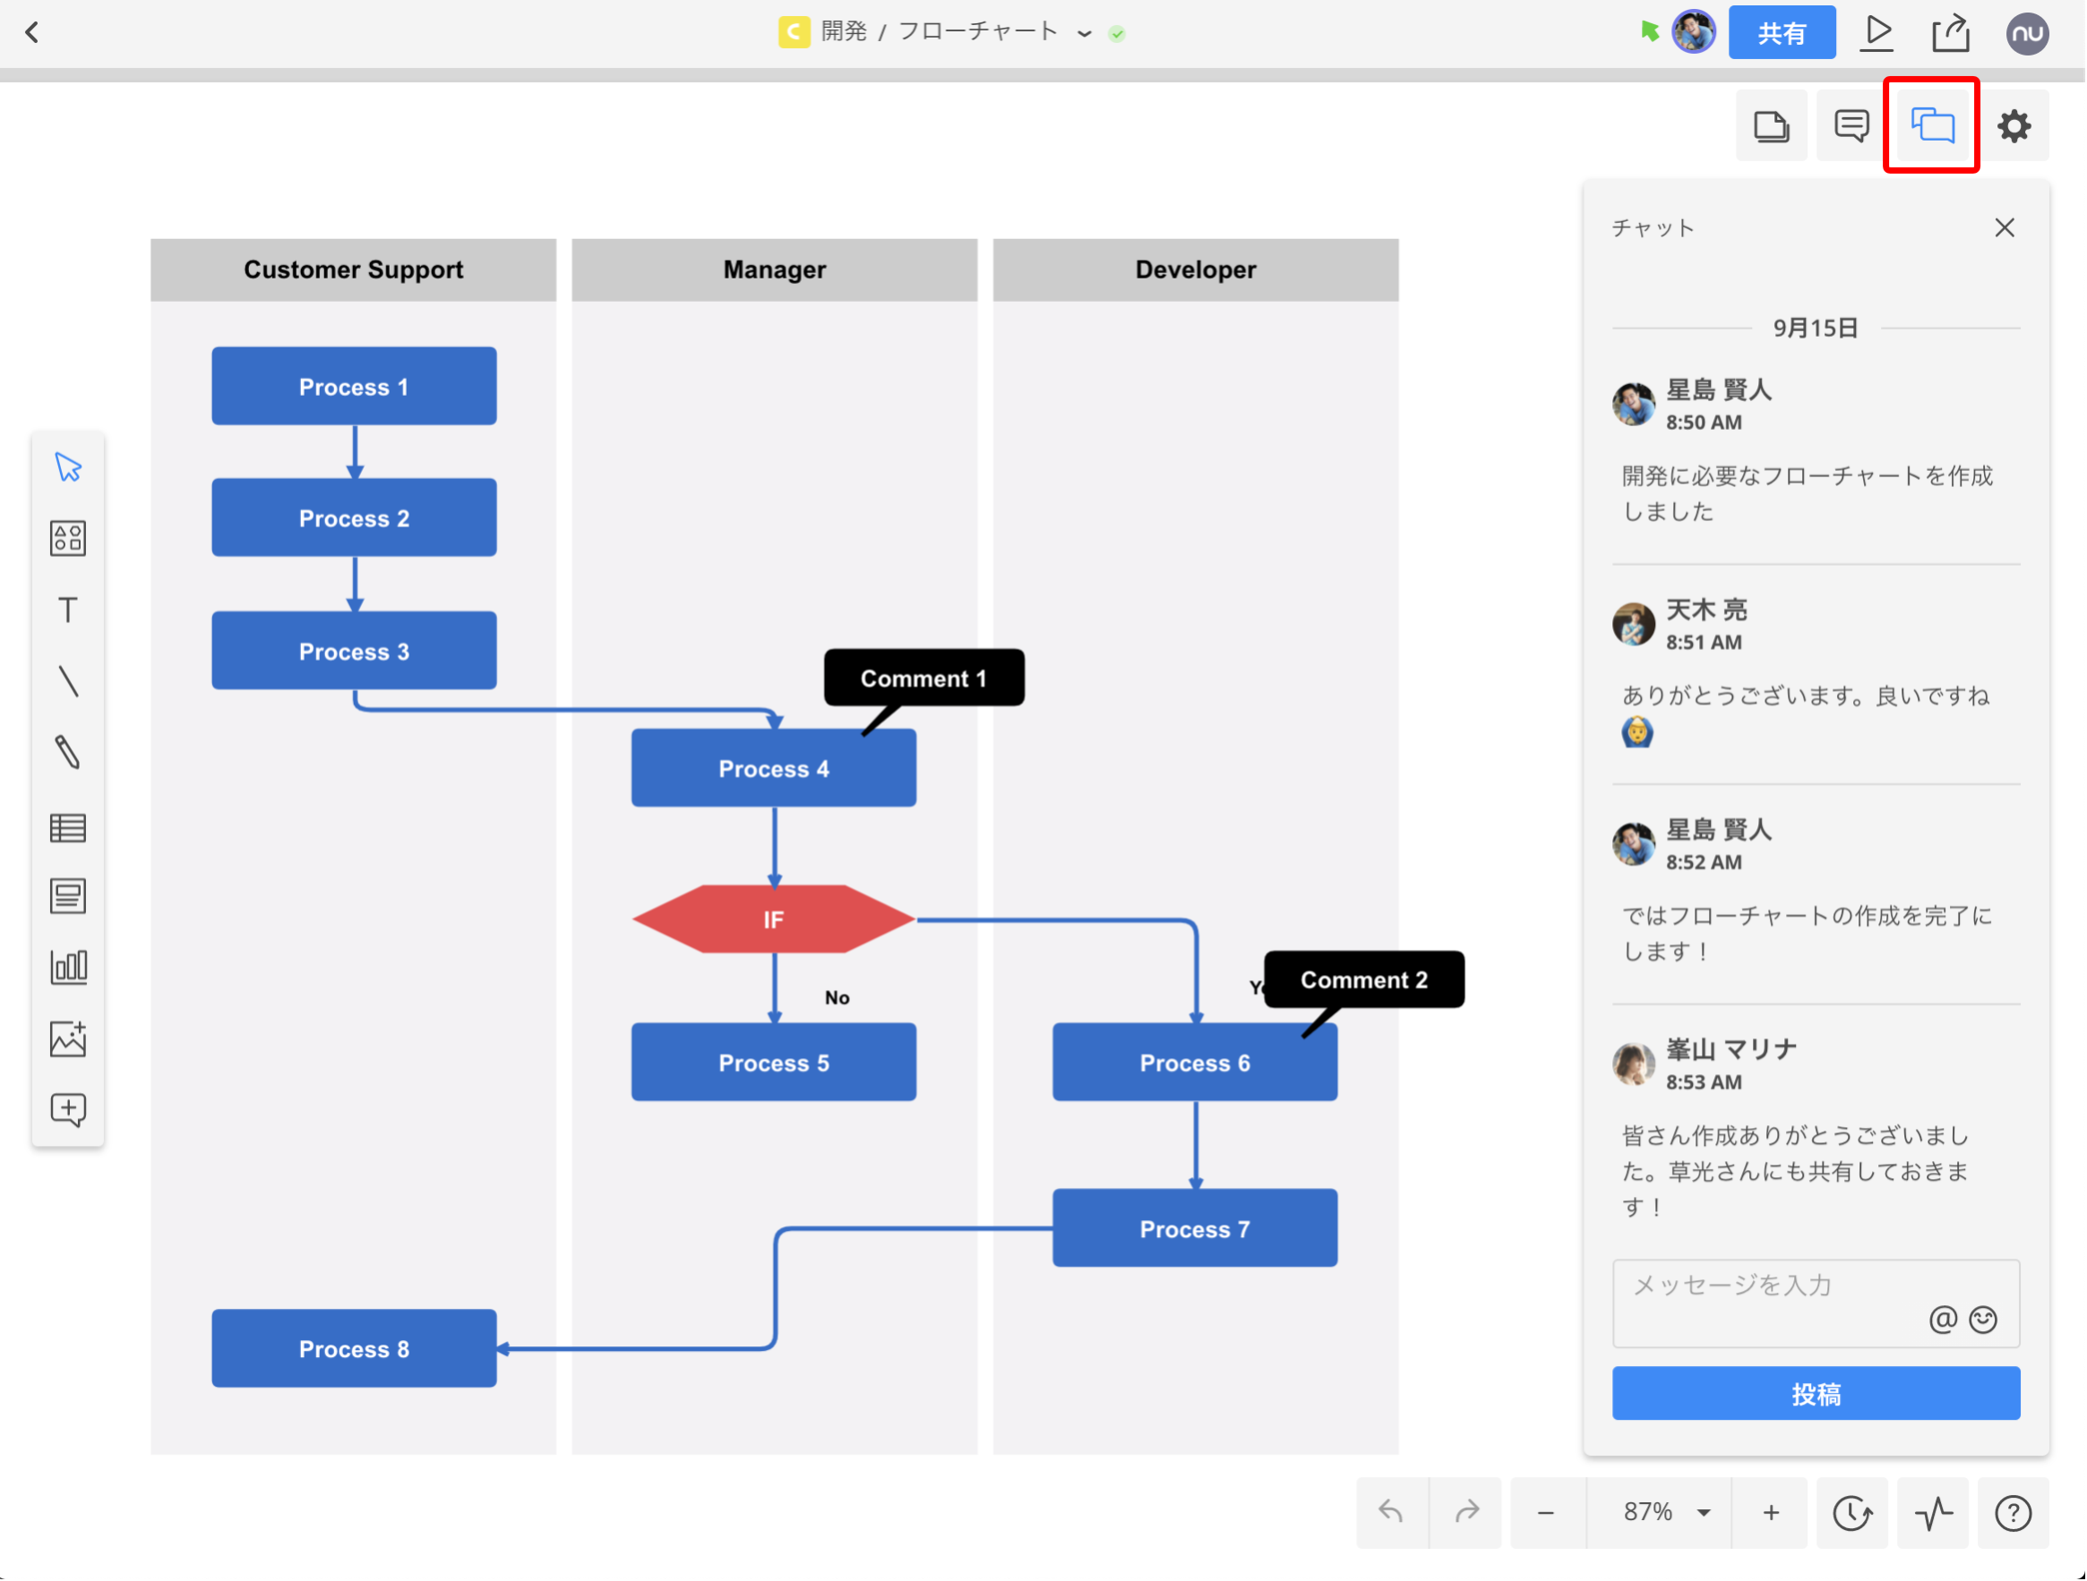Select the red IF decision shape
Image resolution: width=2087 pixels, height=1581 pixels.
pyautogui.click(x=775, y=920)
